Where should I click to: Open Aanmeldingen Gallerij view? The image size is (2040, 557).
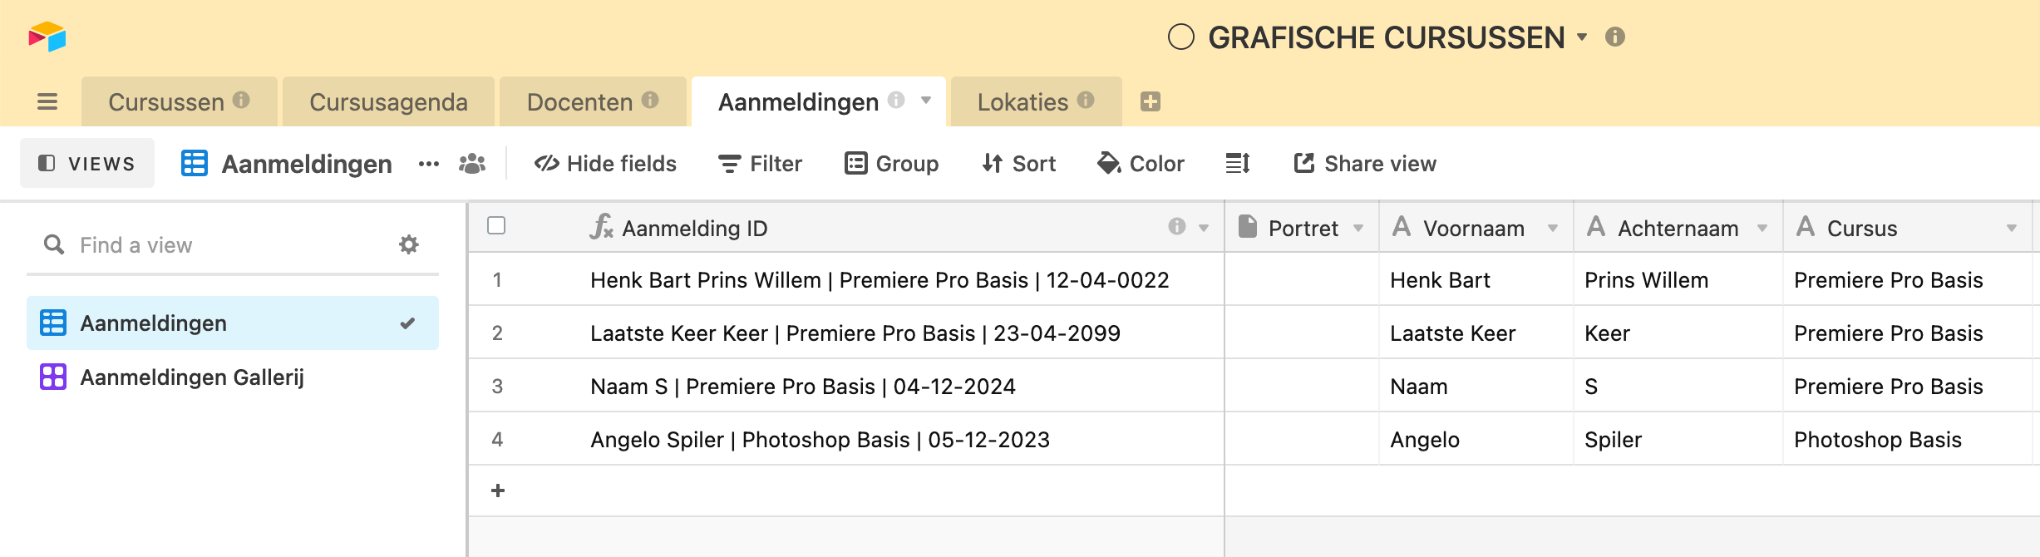click(x=233, y=377)
